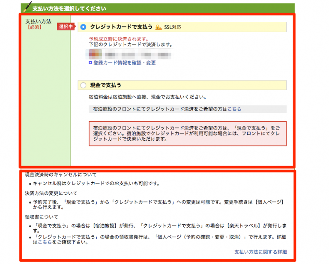Viewport: 329px width, 264px height.
Task: Click the 現金で支払う label text
Action: pyautogui.click(x=105, y=85)
